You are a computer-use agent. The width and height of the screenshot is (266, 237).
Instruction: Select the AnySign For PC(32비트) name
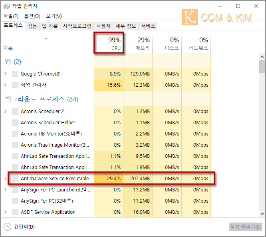tap(47, 201)
